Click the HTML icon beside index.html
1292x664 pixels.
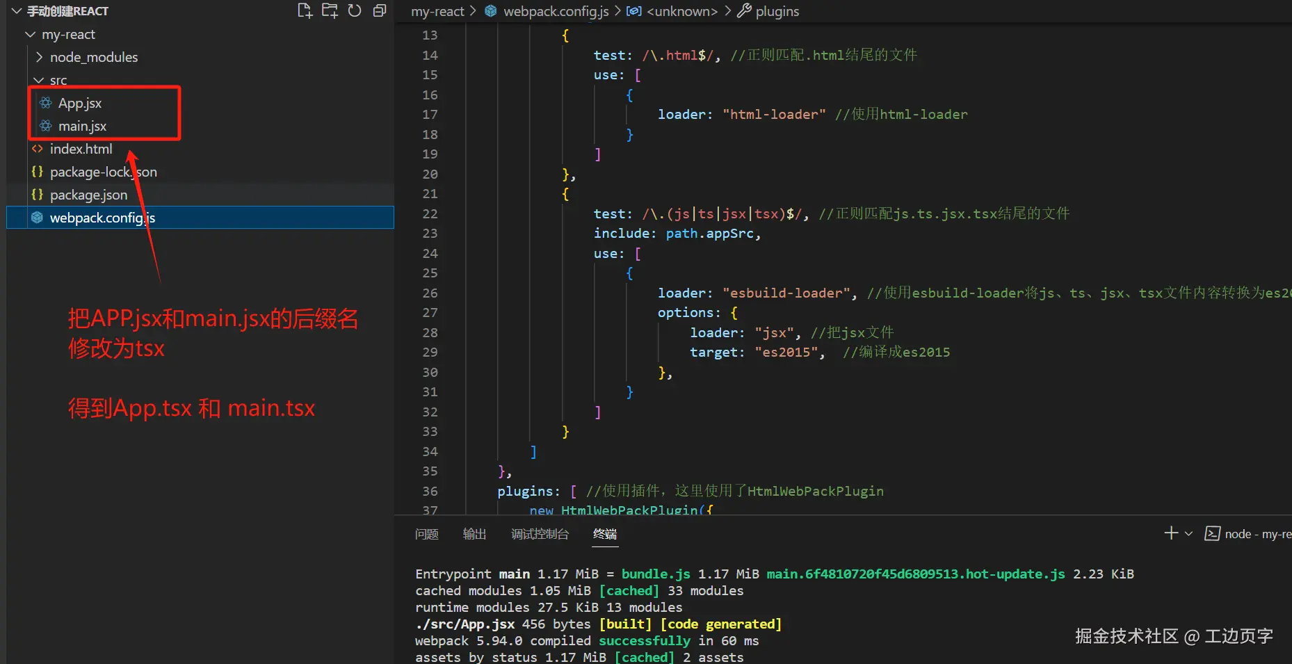38,149
